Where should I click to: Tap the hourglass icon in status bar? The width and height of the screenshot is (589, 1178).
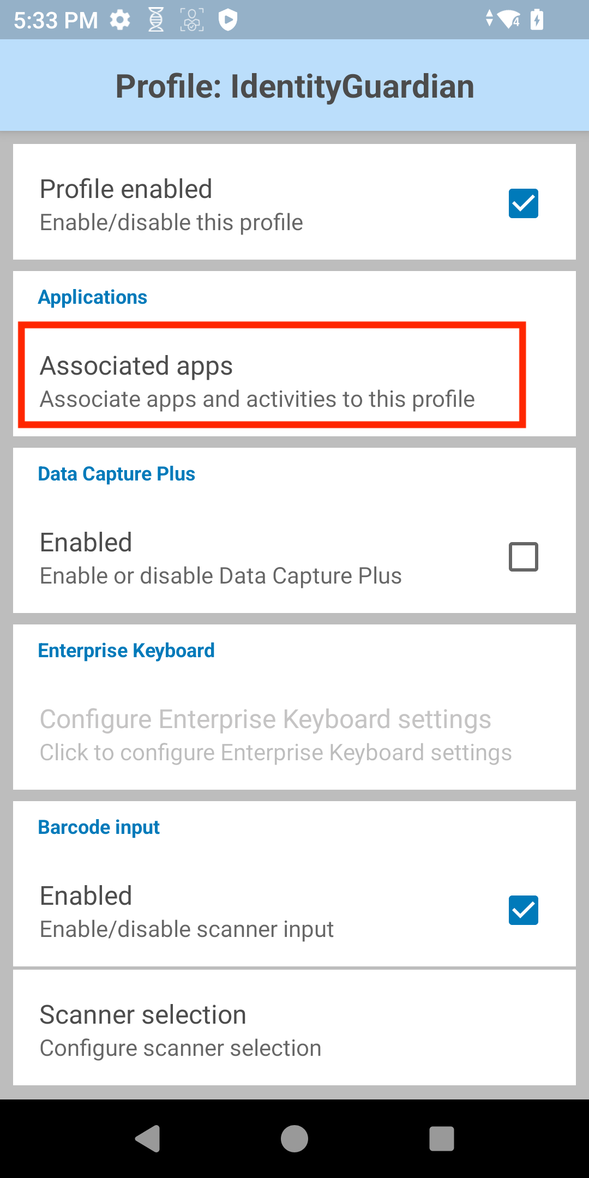(156, 20)
